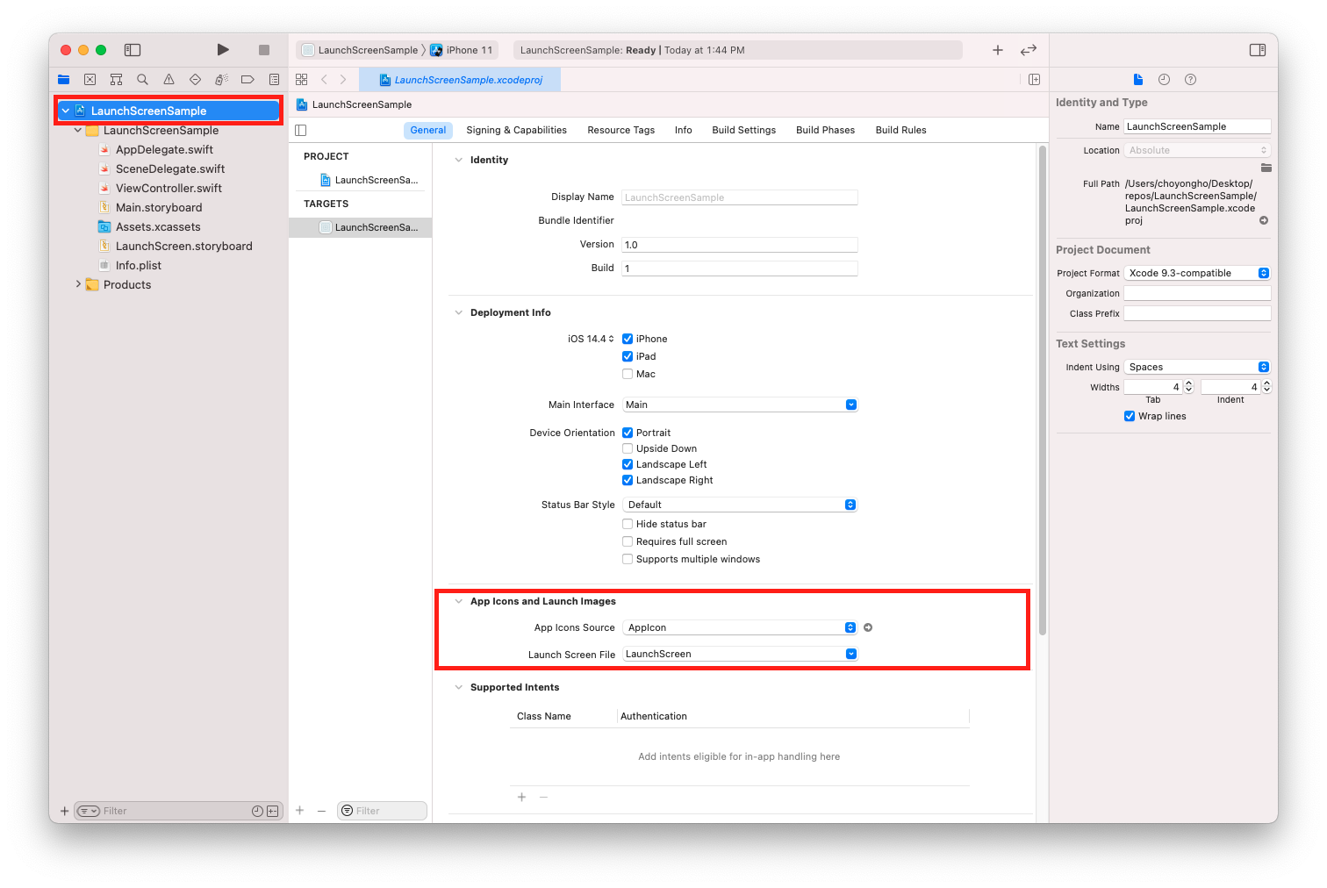The image size is (1327, 888).
Task: Stop the running scheme
Action: [x=264, y=50]
